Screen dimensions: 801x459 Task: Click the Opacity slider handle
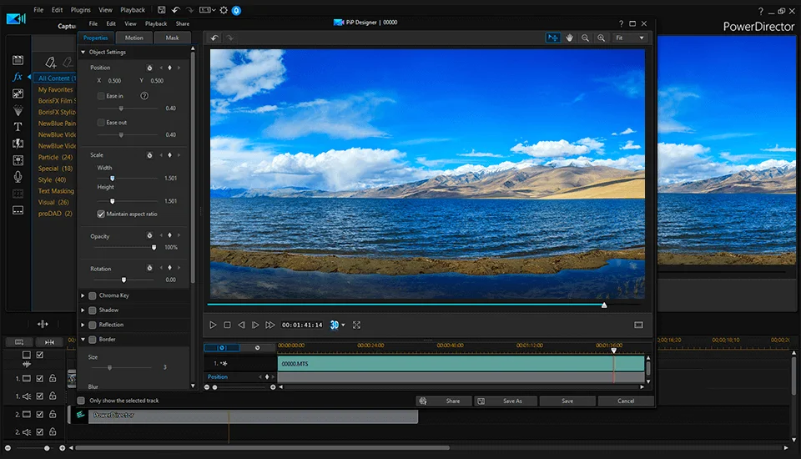click(x=154, y=247)
